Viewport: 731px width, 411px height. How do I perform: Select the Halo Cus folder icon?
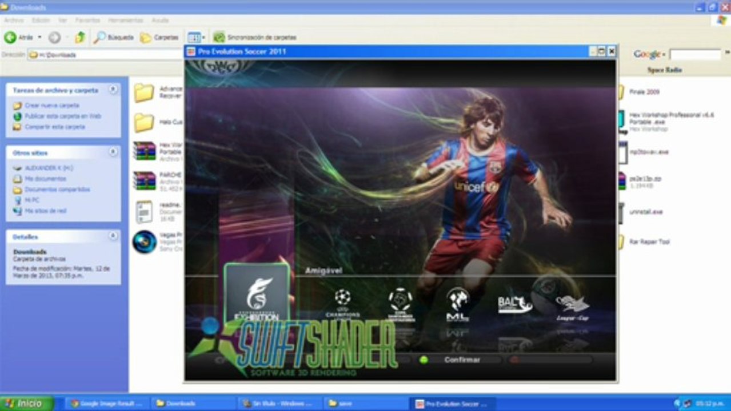144,122
